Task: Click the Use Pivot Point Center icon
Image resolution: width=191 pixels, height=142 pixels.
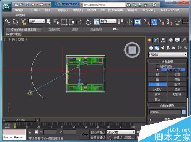Action: [121, 22]
